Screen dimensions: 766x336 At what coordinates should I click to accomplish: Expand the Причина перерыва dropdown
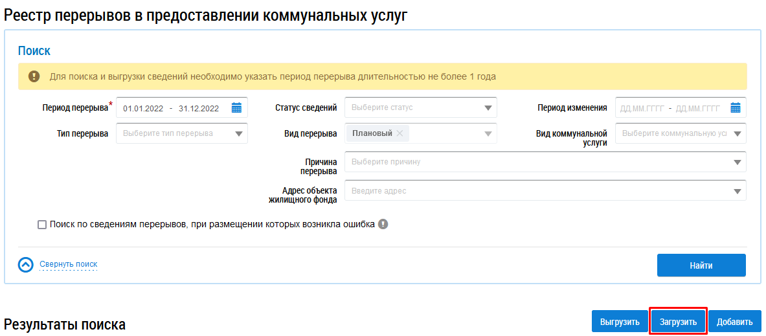pyautogui.click(x=737, y=162)
